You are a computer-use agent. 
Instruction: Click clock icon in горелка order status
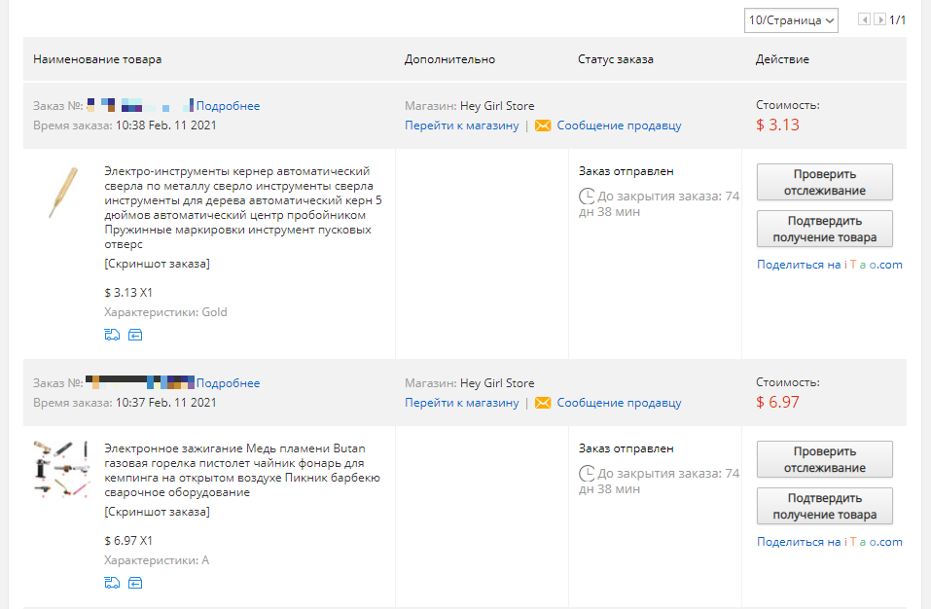(587, 473)
